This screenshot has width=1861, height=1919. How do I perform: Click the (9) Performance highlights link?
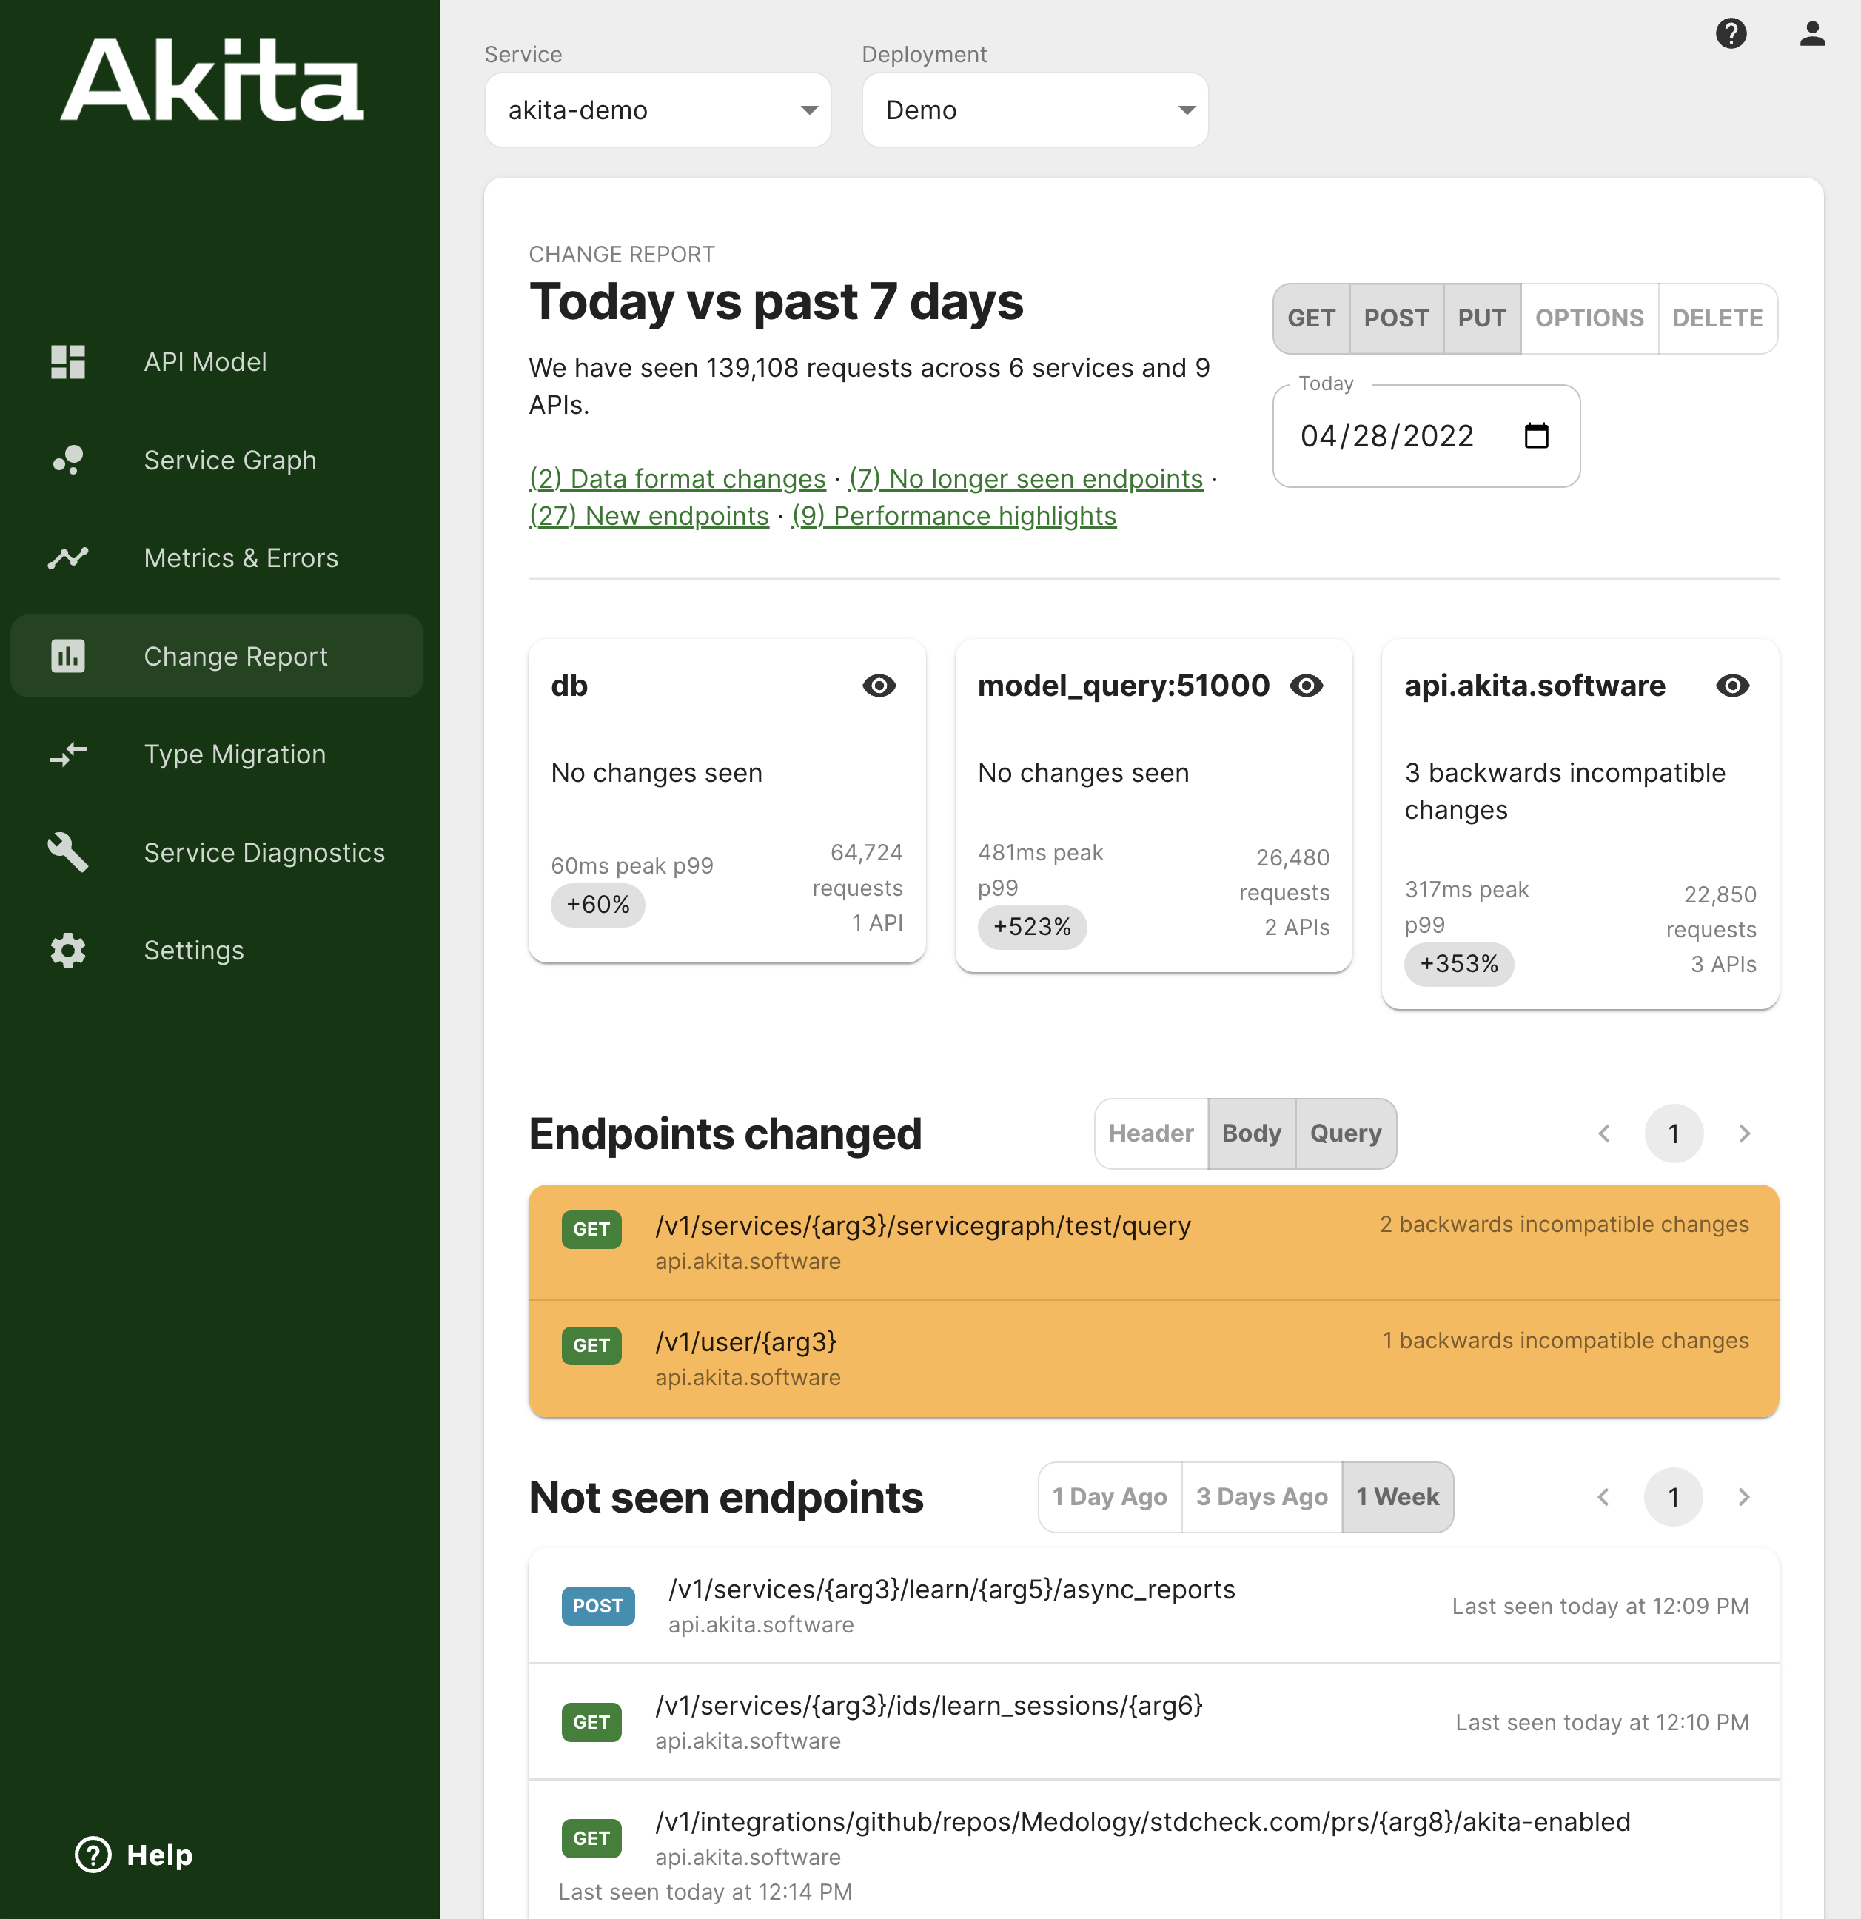pyautogui.click(x=953, y=516)
